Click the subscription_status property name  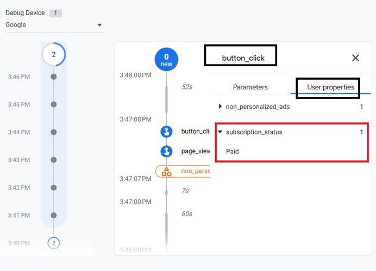coord(254,132)
